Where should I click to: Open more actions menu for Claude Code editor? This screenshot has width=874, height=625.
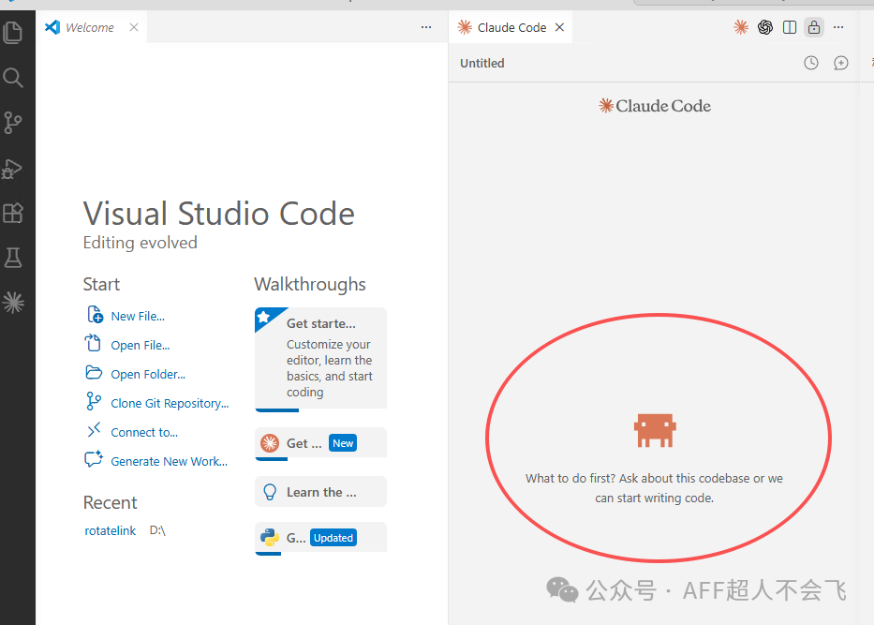coord(838,27)
